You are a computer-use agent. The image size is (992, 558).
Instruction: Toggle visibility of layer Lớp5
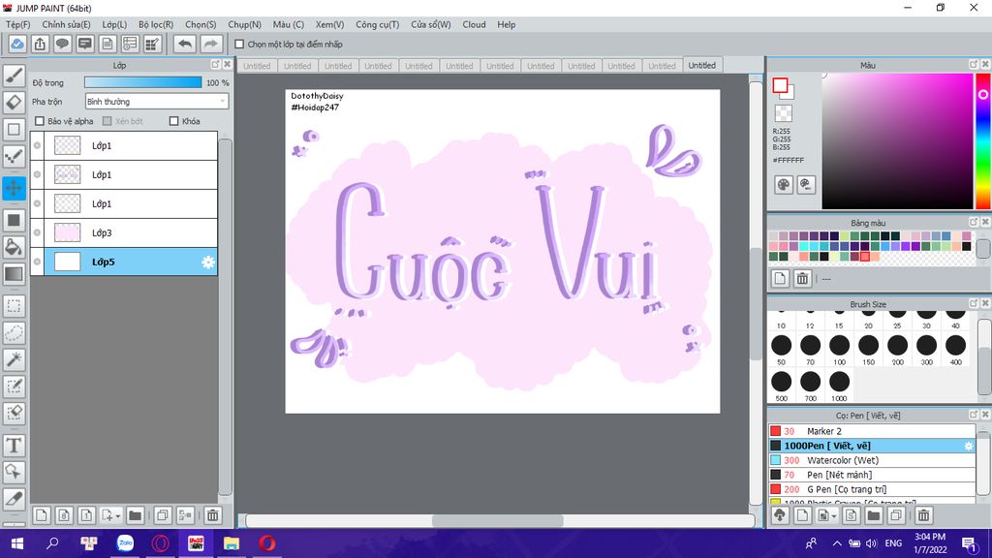[38, 262]
